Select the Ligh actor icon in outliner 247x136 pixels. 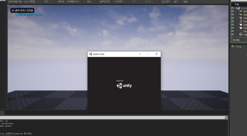[x=241, y=34]
